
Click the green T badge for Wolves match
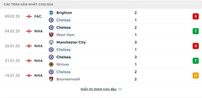[x=195, y=61]
